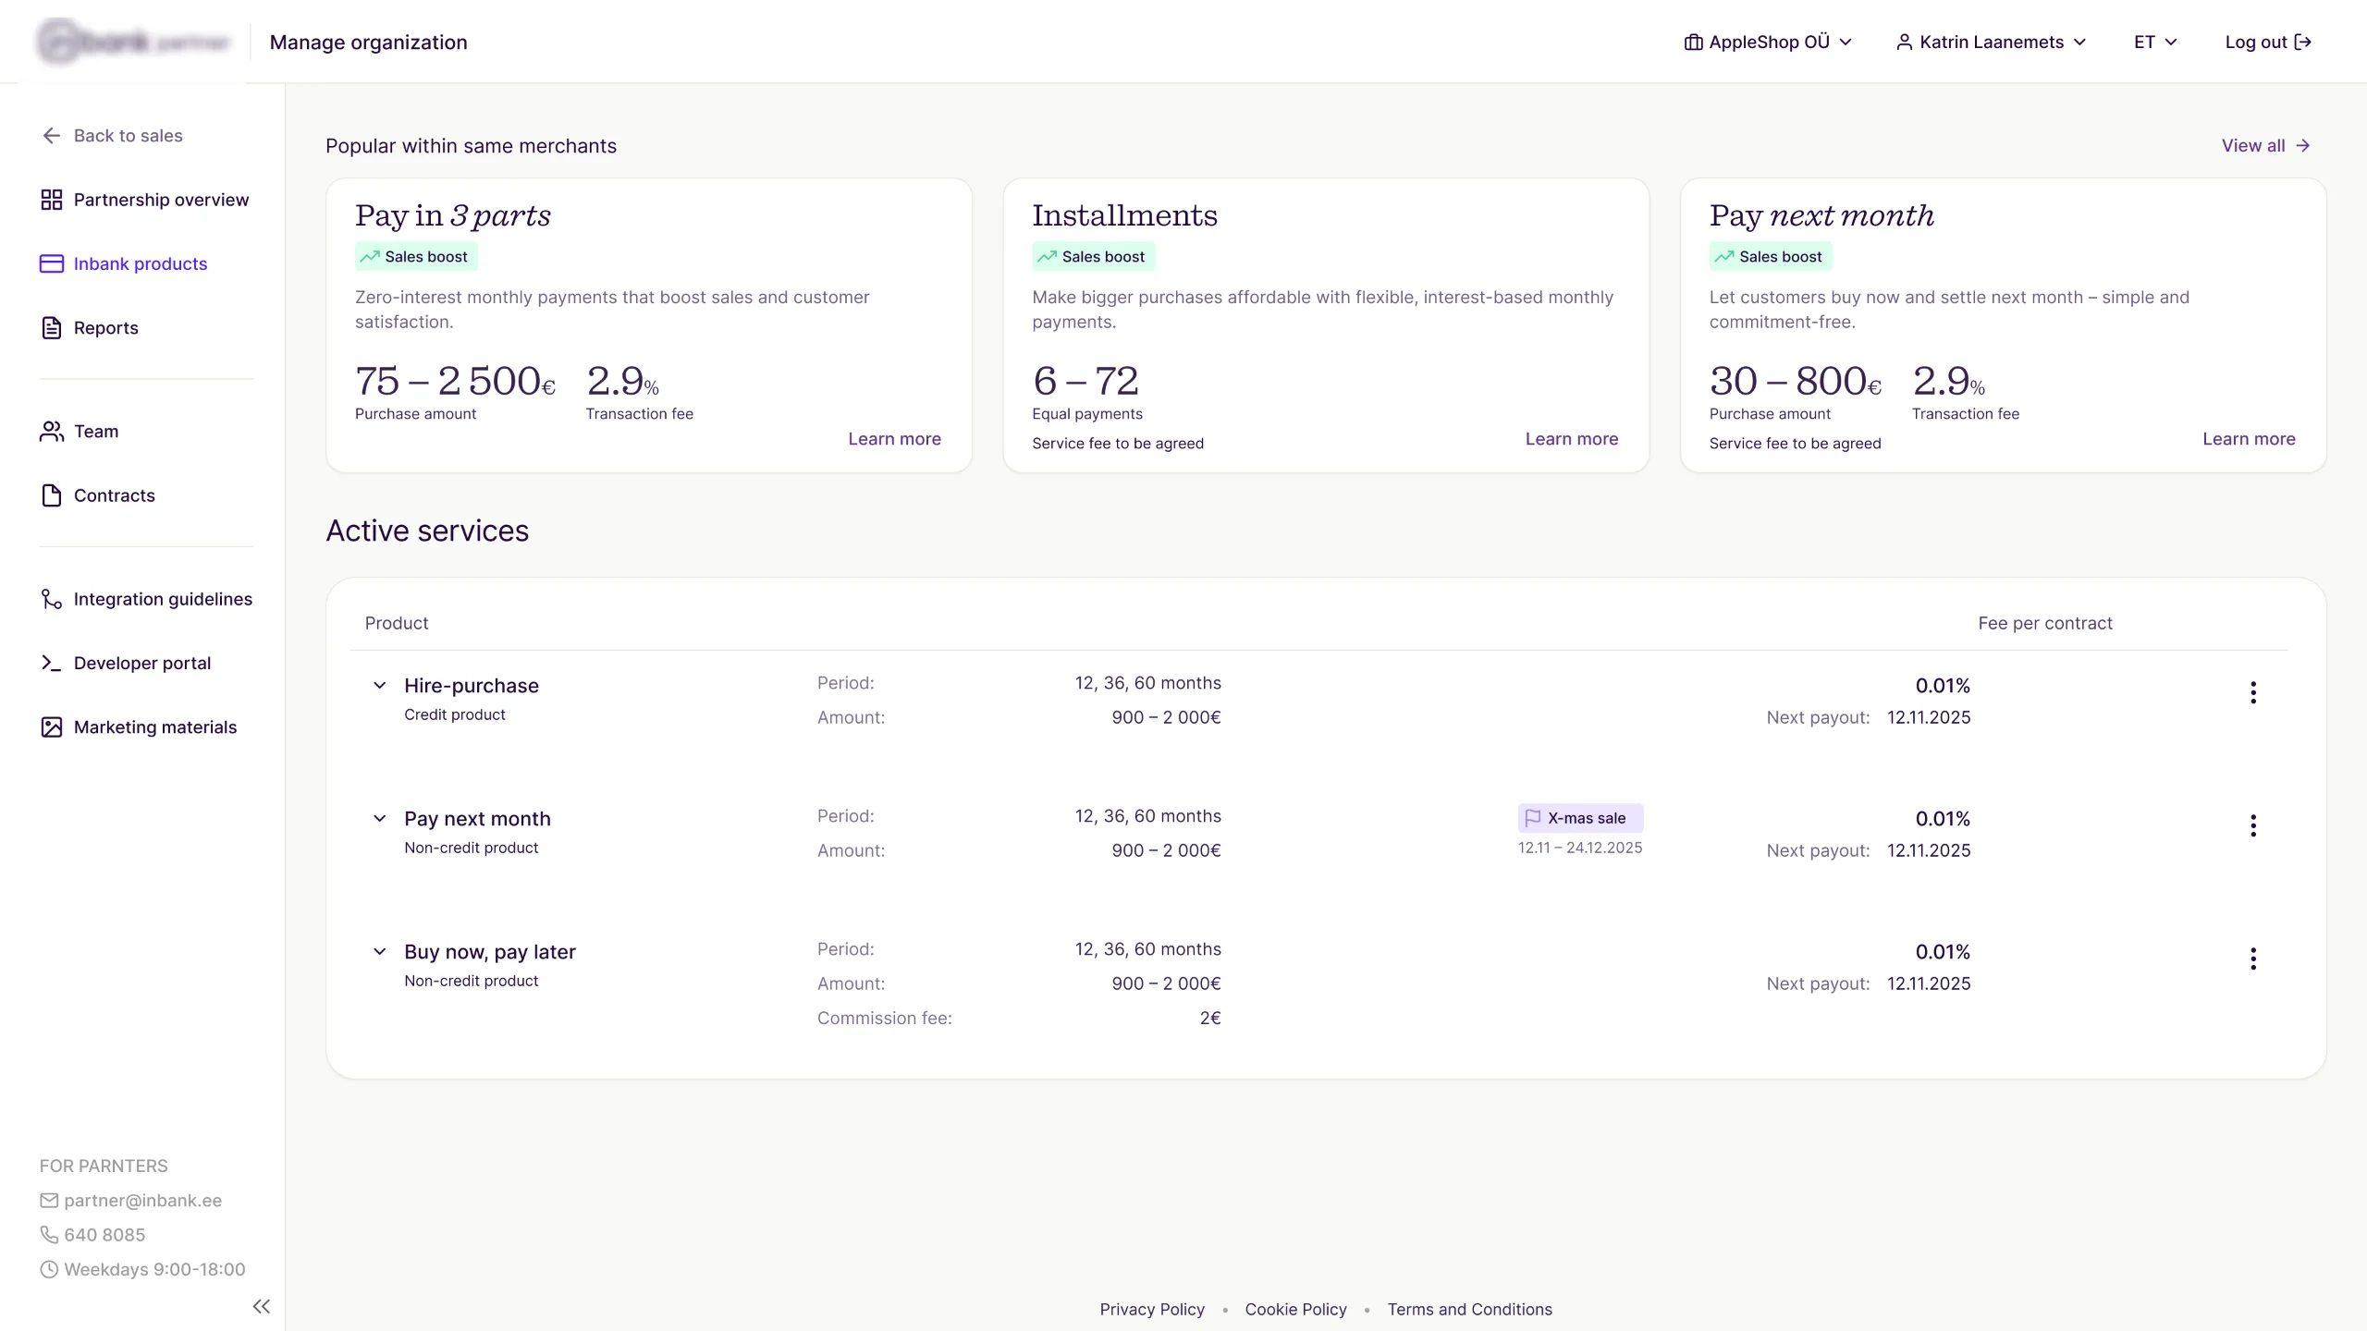Click the Marketing materials image icon
Viewport: 2367px width, 1331px height.
pyautogui.click(x=51, y=727)
